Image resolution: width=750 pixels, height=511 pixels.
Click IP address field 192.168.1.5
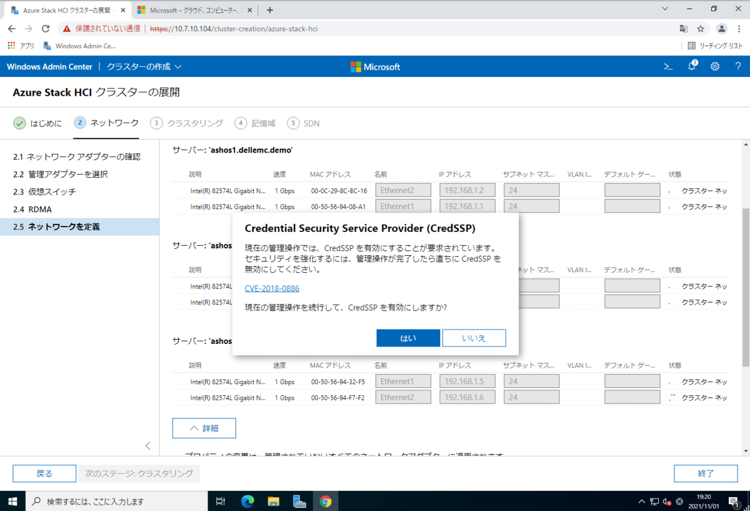(467, 382)
